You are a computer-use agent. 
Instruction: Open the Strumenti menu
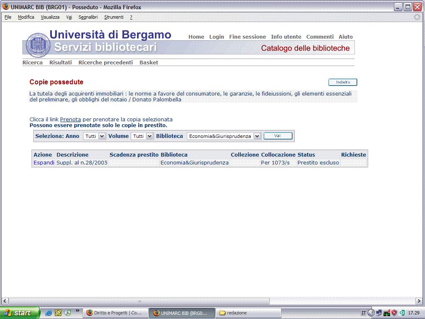tap(114, 17)
